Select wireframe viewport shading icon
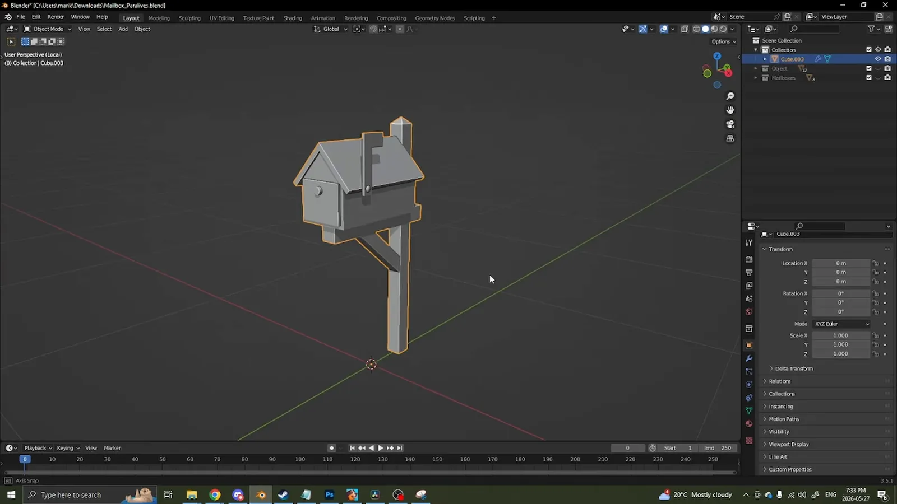The width and height of the screenshot is (897, 504). pos(696,29)
